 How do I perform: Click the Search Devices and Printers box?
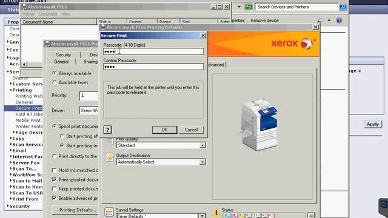point(296,7)
